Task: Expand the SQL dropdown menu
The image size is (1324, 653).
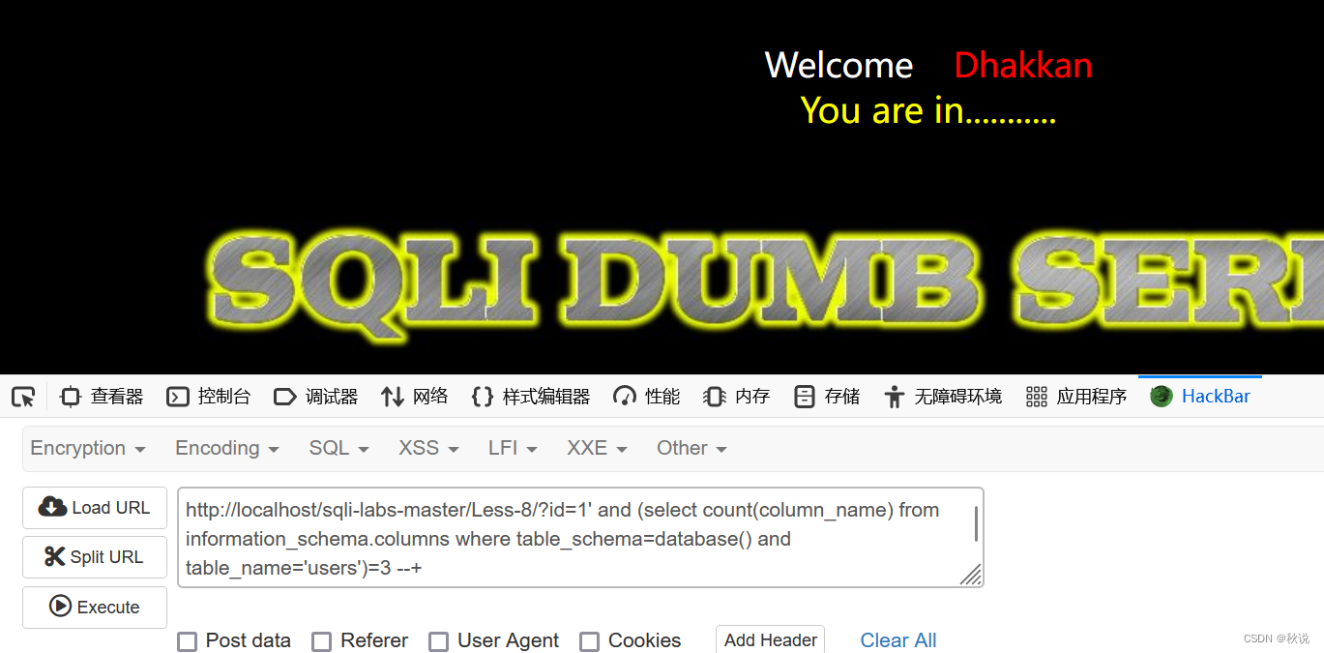Action: pos(339,448)
